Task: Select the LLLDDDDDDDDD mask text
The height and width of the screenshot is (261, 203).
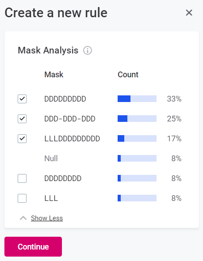Action: [x=72, y=139]
